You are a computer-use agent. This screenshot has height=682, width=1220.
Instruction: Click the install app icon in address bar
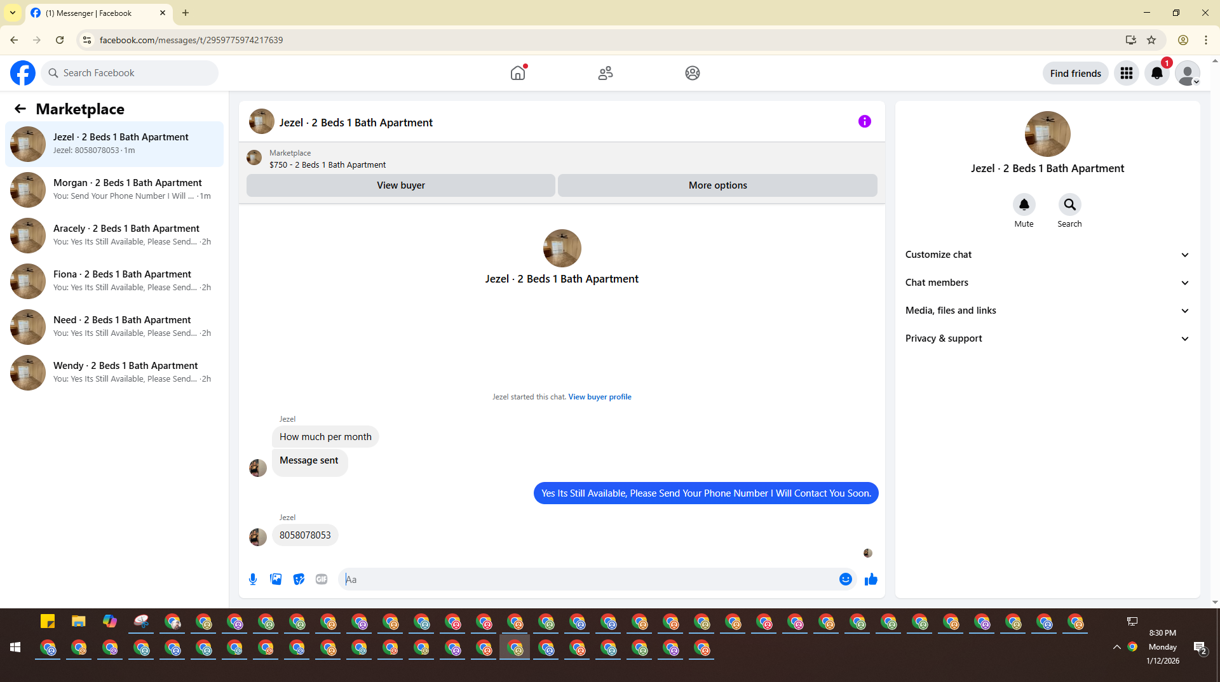tap(1131, 40)
